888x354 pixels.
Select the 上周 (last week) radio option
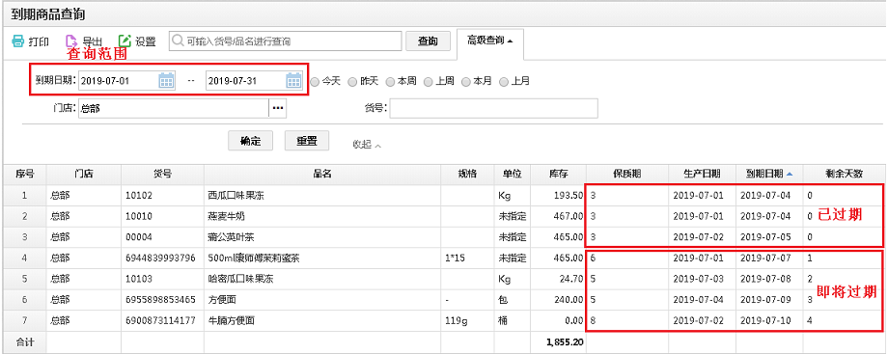point(429,82)
